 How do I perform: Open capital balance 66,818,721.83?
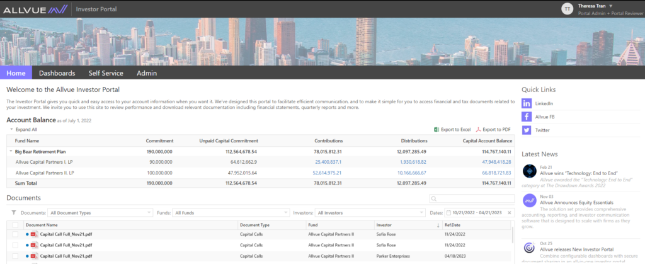tap(496, 173)
